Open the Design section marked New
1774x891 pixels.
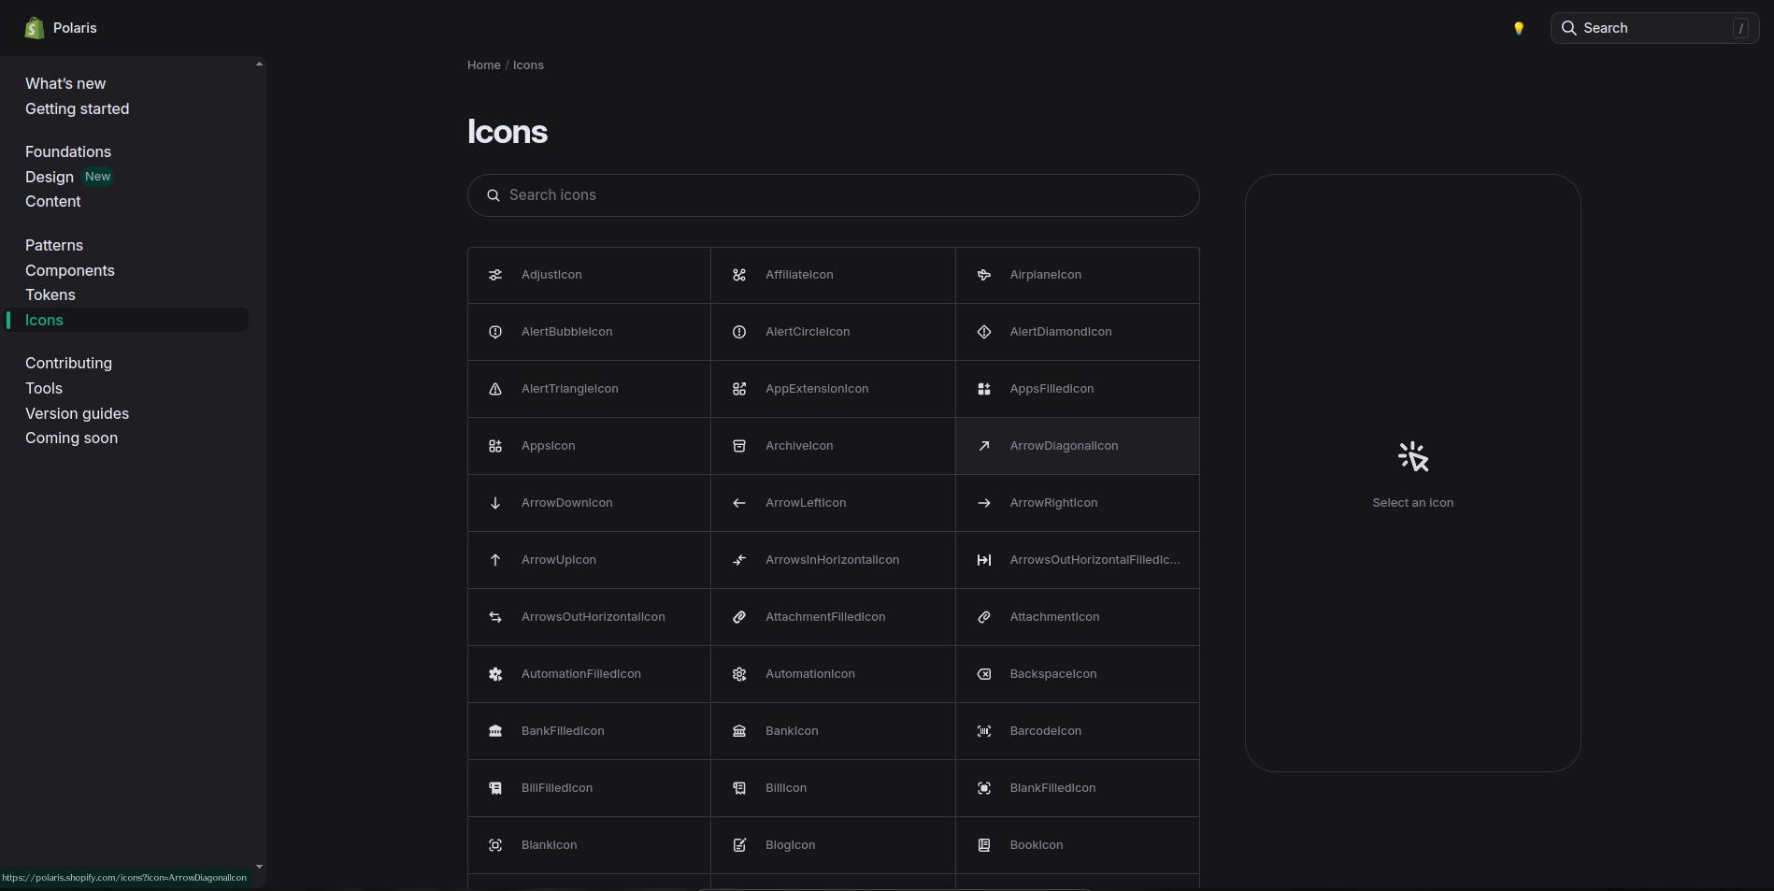pos(50,177)
